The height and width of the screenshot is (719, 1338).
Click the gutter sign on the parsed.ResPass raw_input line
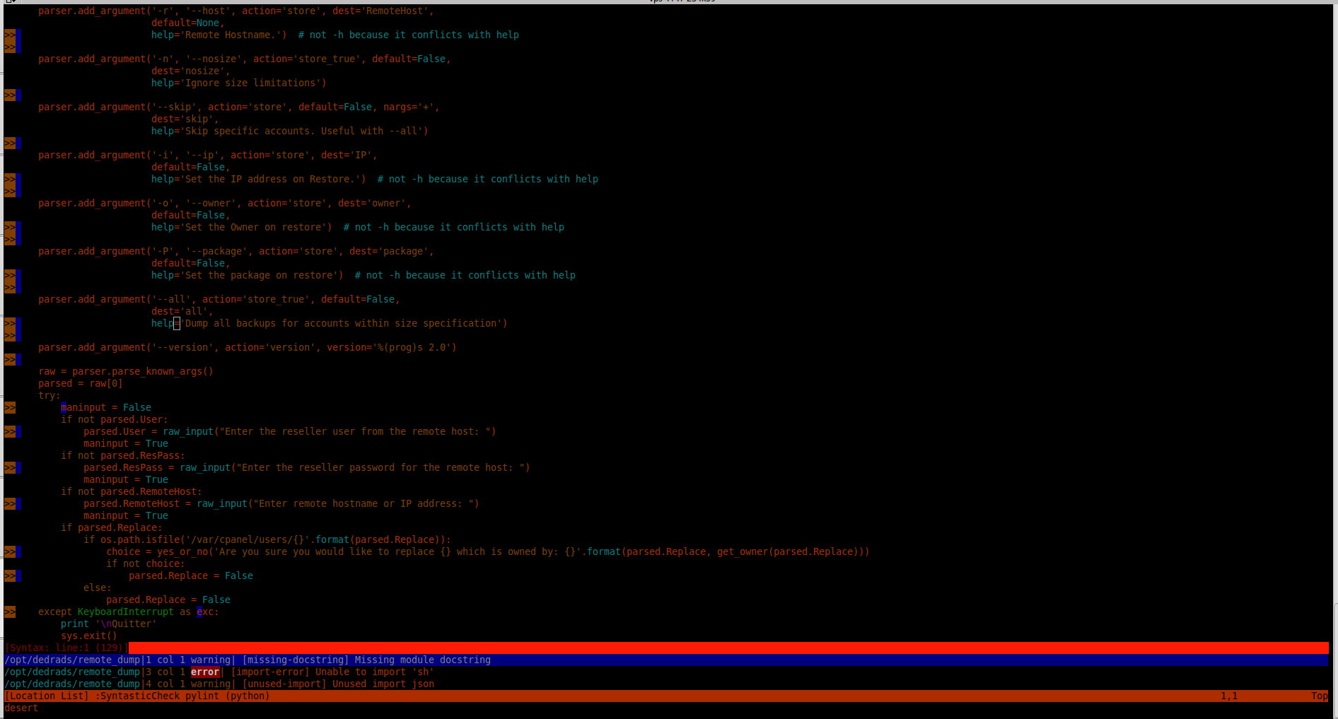coord(10,468)
